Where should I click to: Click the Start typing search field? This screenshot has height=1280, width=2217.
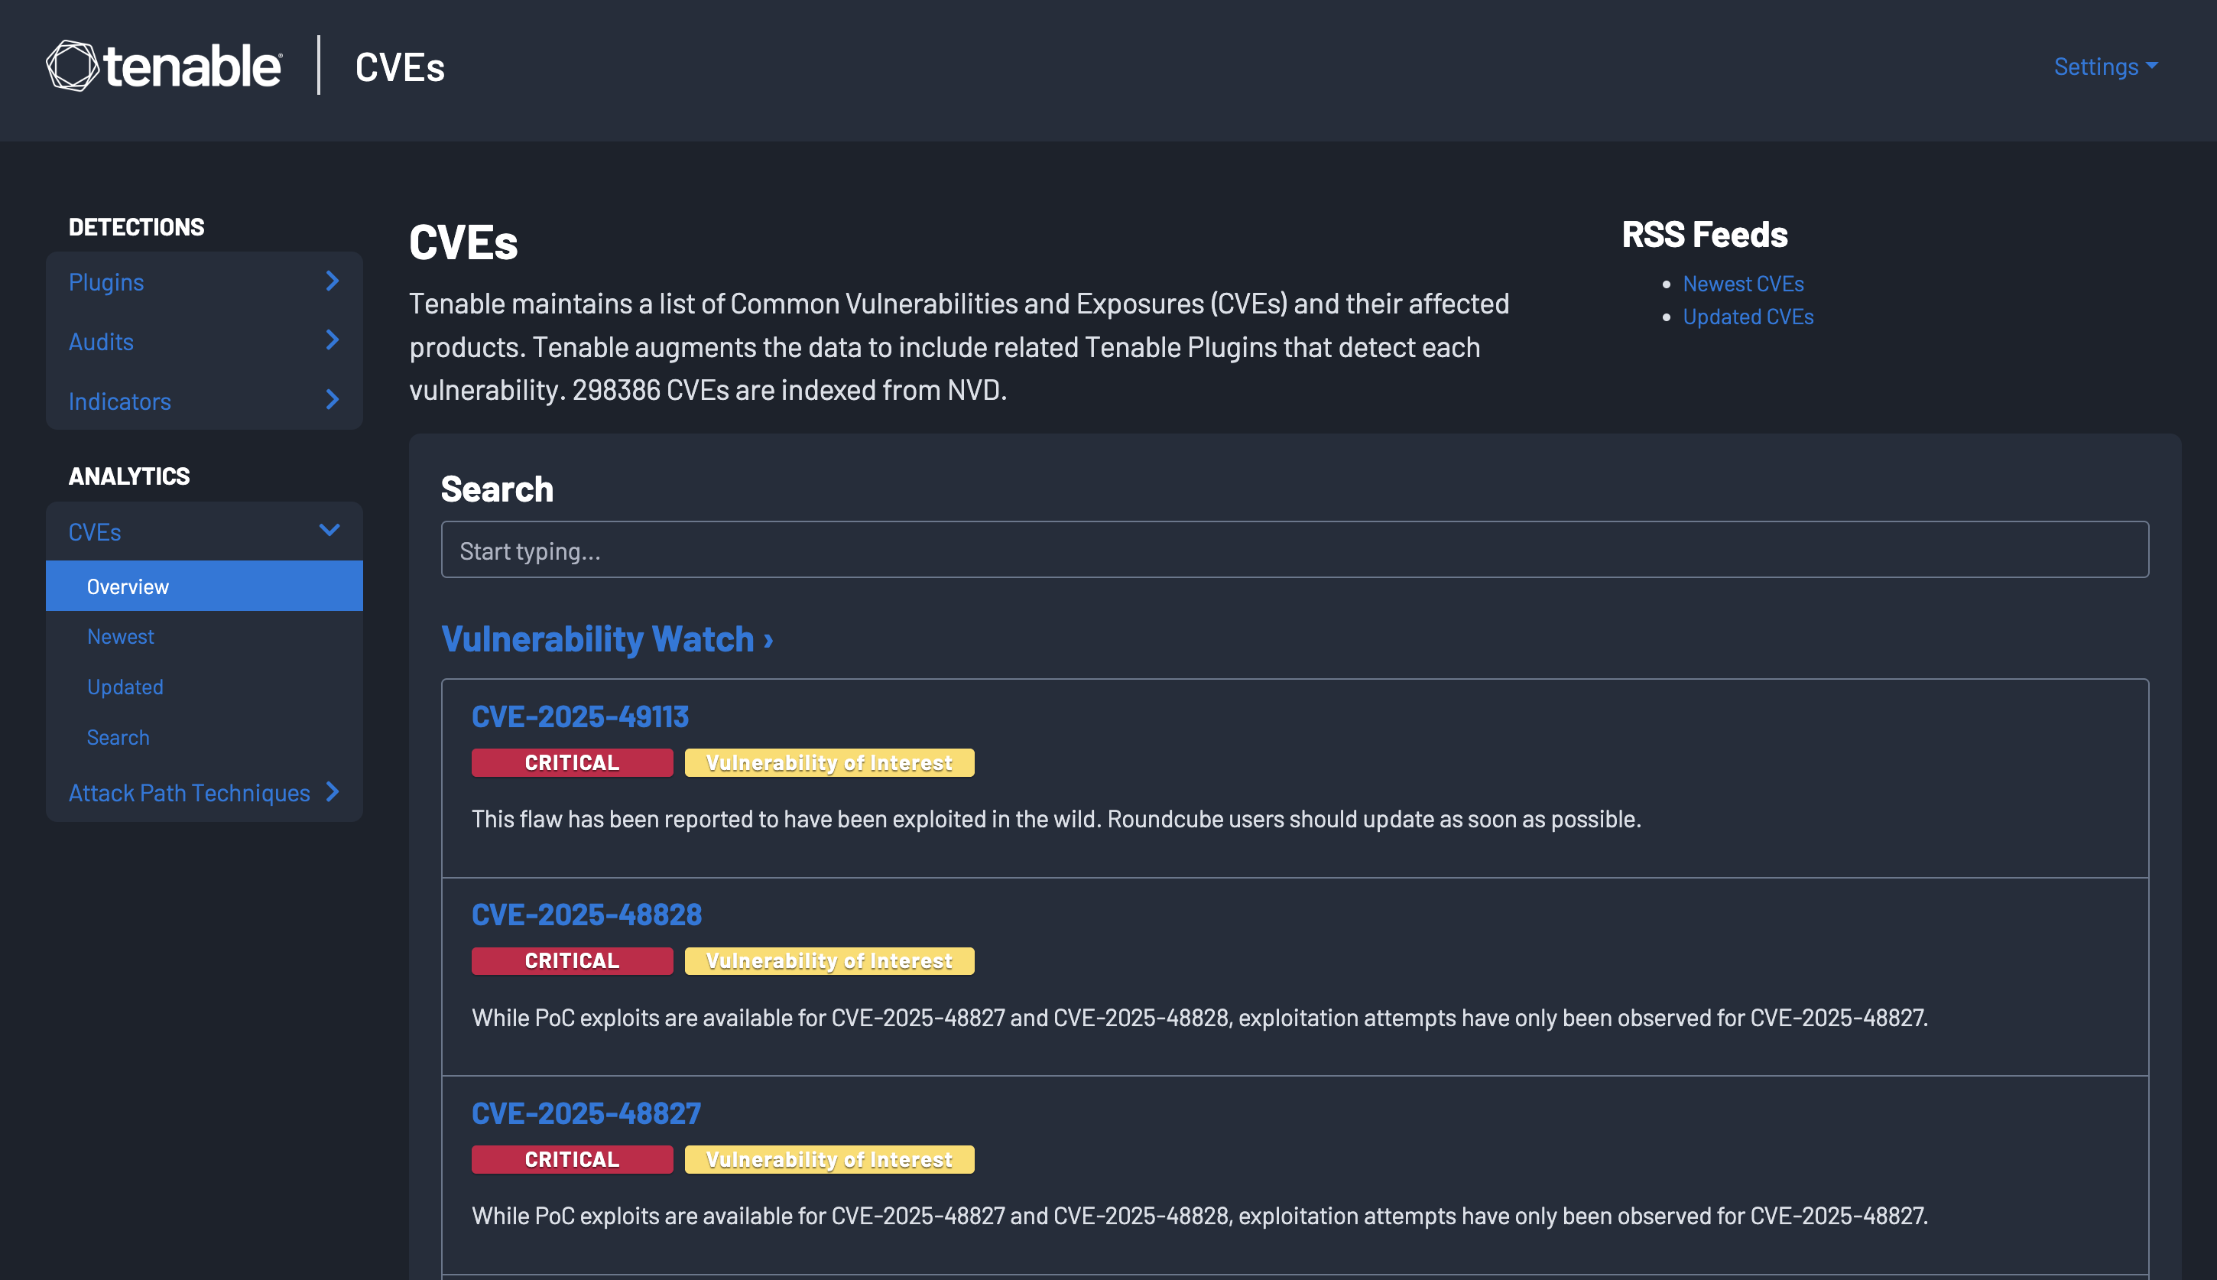coord(1294,551)
